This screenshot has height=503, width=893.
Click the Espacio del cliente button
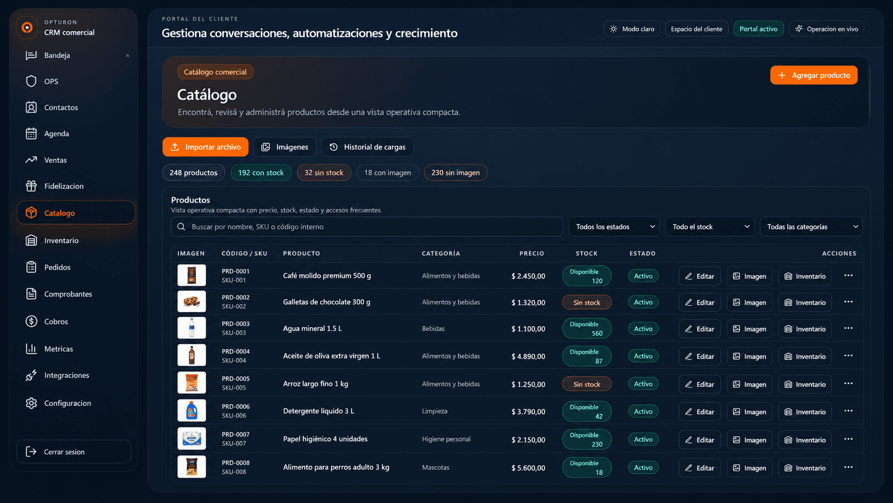pyautogui.click(x=696, y=29)
